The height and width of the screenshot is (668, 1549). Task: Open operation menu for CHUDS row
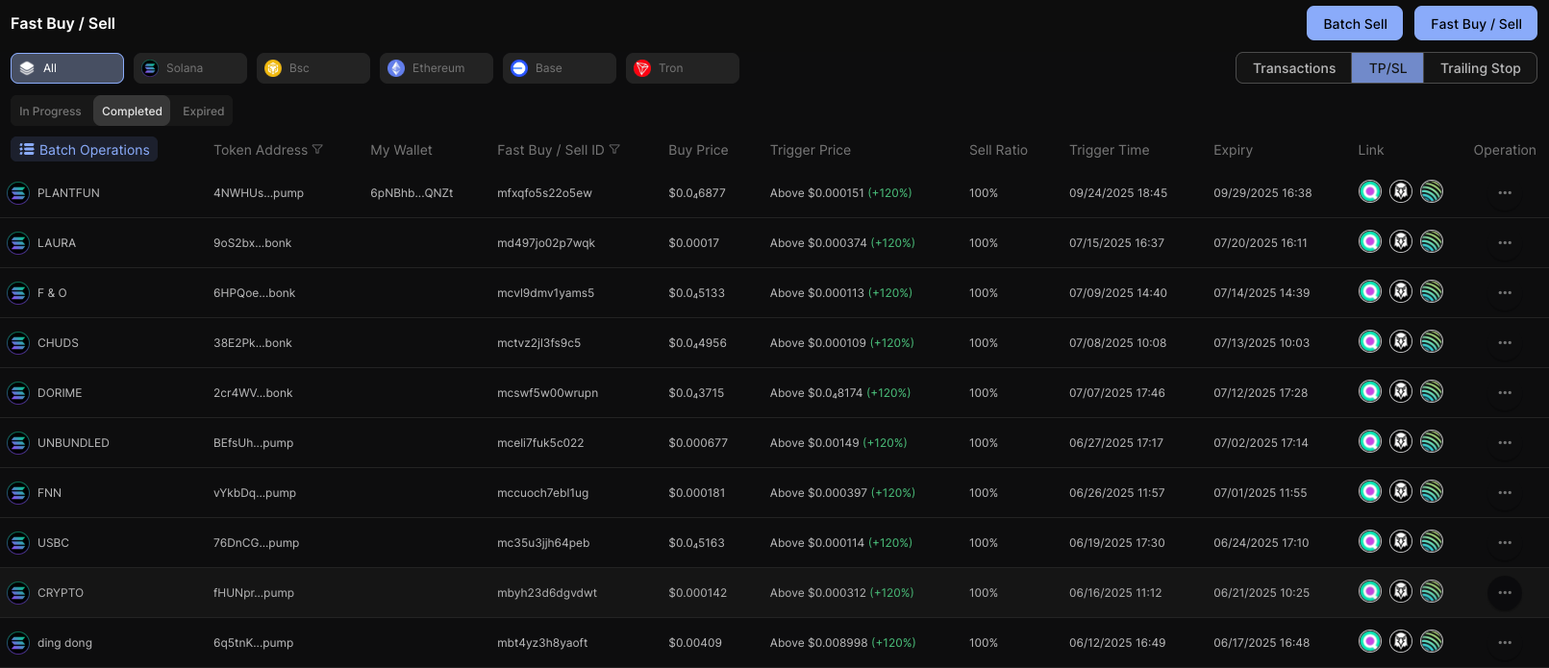1505,343
